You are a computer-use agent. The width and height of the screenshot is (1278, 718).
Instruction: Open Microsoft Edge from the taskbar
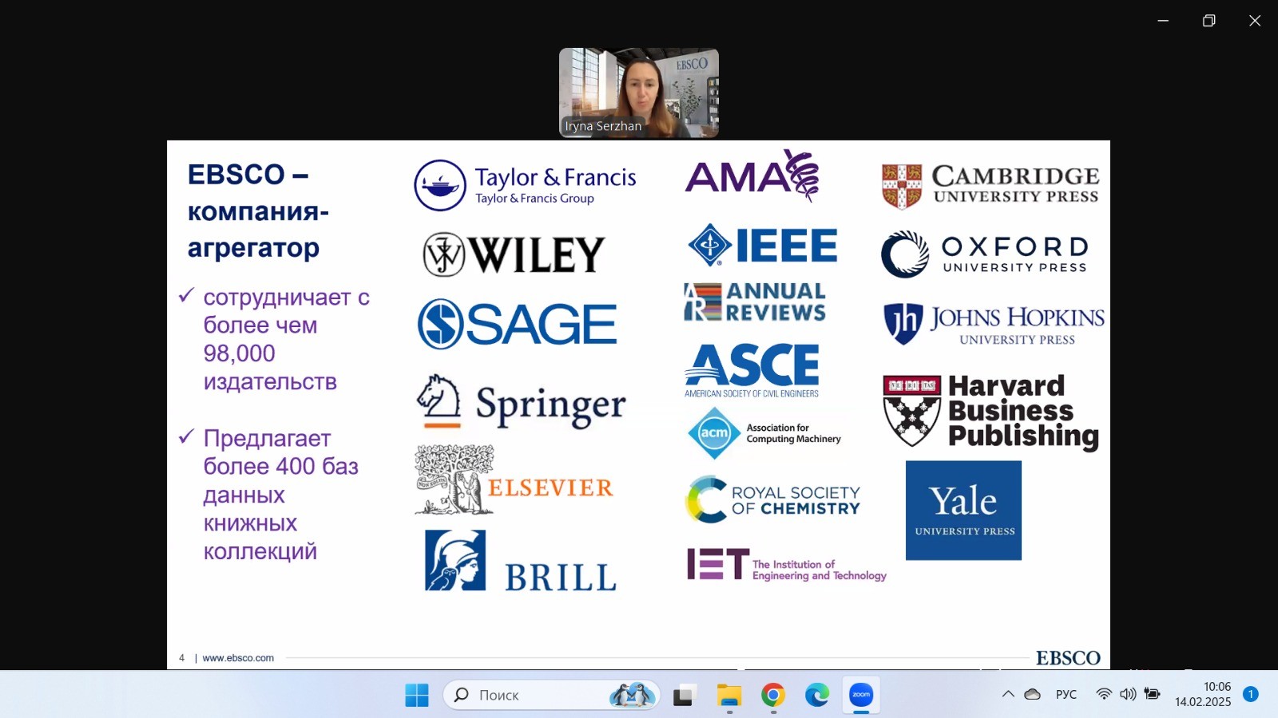click(x=816, y=696)
